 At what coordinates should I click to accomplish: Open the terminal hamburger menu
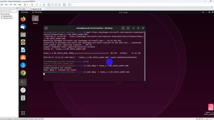pos(128,28)
